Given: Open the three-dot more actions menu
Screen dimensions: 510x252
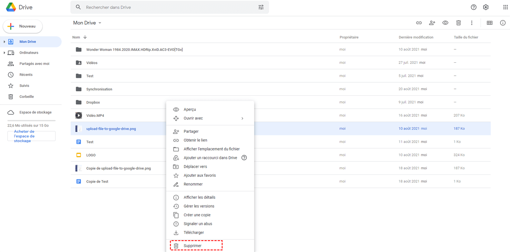Looking at the screenshot, I should pos(472,23).
